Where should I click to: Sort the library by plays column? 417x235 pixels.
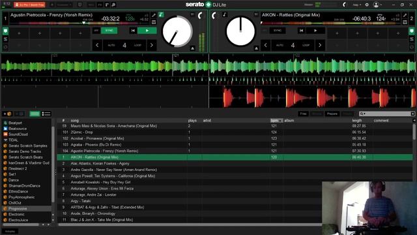[192, 120]
